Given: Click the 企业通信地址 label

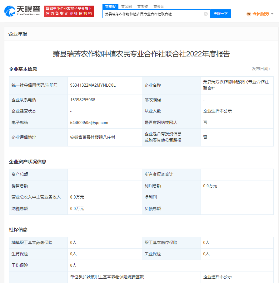Looking at the screenshot, I should pyautogui.click(x=24, y=137).
